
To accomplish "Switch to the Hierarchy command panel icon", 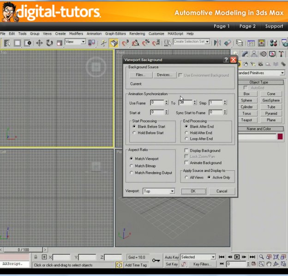I will click(x=254, y=54).
